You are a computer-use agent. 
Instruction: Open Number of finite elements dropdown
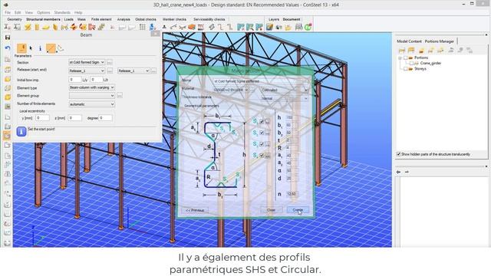tap(92, 104)
